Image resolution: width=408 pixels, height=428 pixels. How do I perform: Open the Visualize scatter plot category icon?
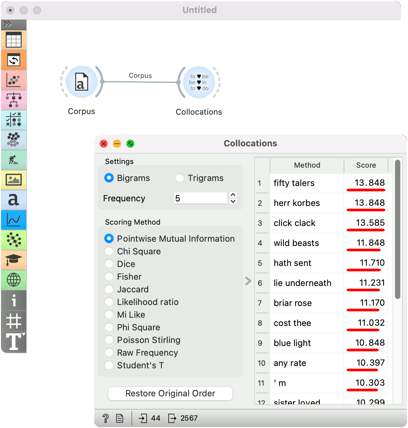(14, 80)
